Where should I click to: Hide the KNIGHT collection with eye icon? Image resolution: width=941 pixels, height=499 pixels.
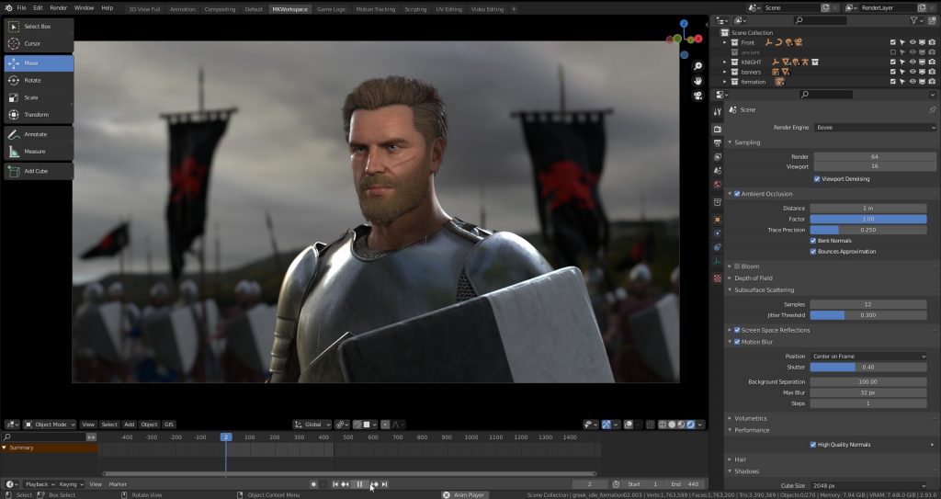(x=913, y=62)
